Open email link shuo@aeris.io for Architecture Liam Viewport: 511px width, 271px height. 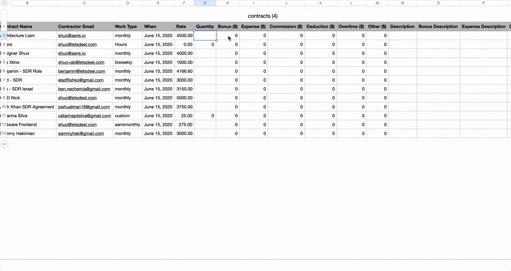click(x=72, y=35)
